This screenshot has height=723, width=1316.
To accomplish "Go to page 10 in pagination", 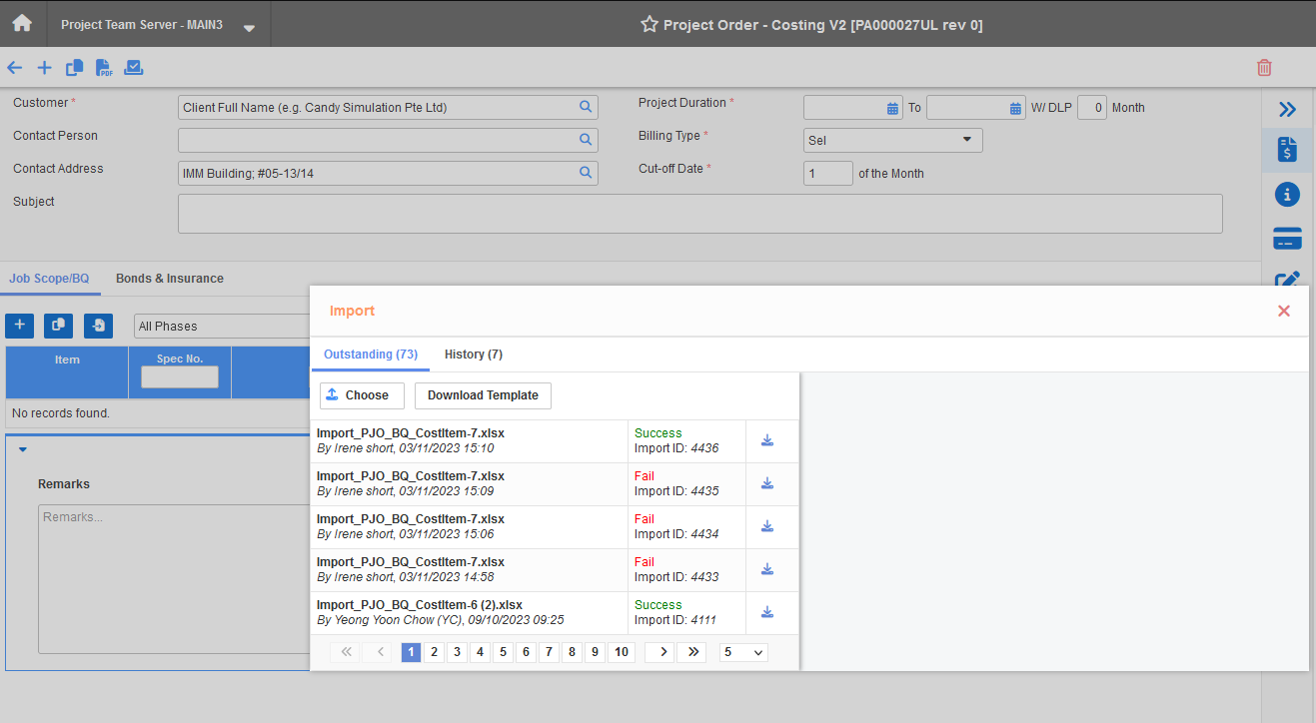I will point(621,651).
